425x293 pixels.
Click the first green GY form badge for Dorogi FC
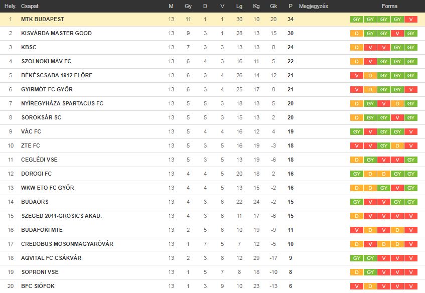tap(357, 174)
